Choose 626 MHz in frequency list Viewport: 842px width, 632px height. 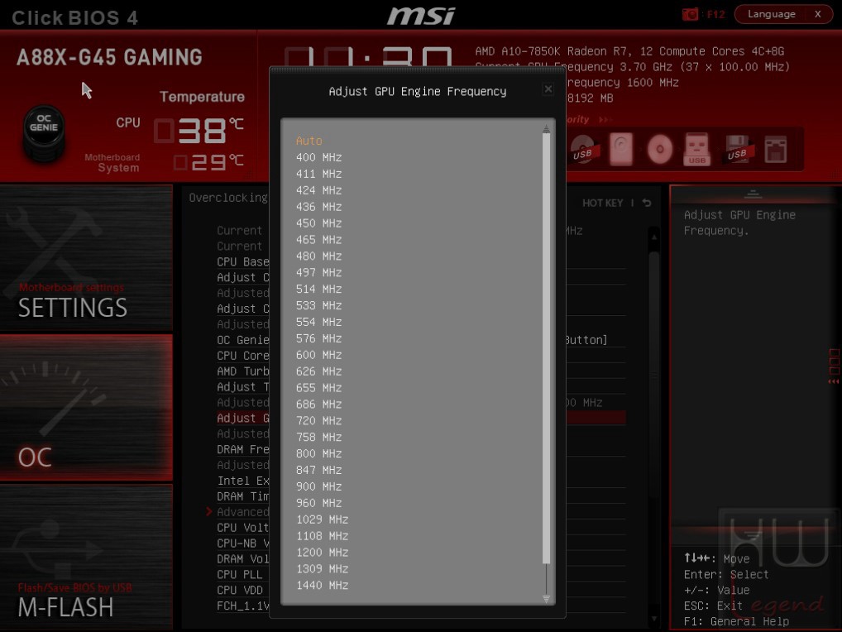(x=318, y=371)
